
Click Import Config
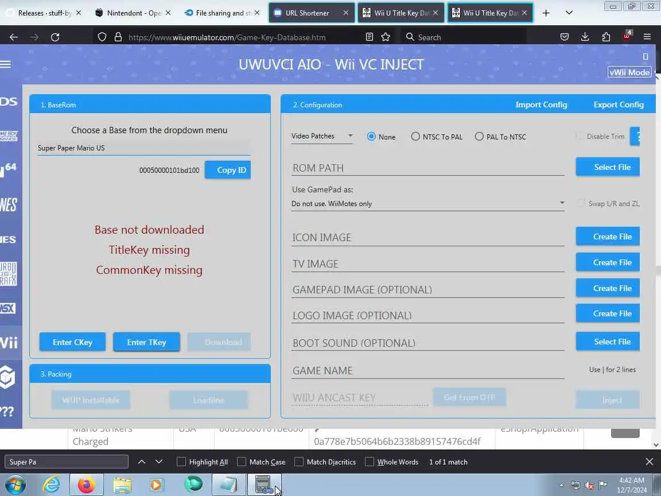541,104
